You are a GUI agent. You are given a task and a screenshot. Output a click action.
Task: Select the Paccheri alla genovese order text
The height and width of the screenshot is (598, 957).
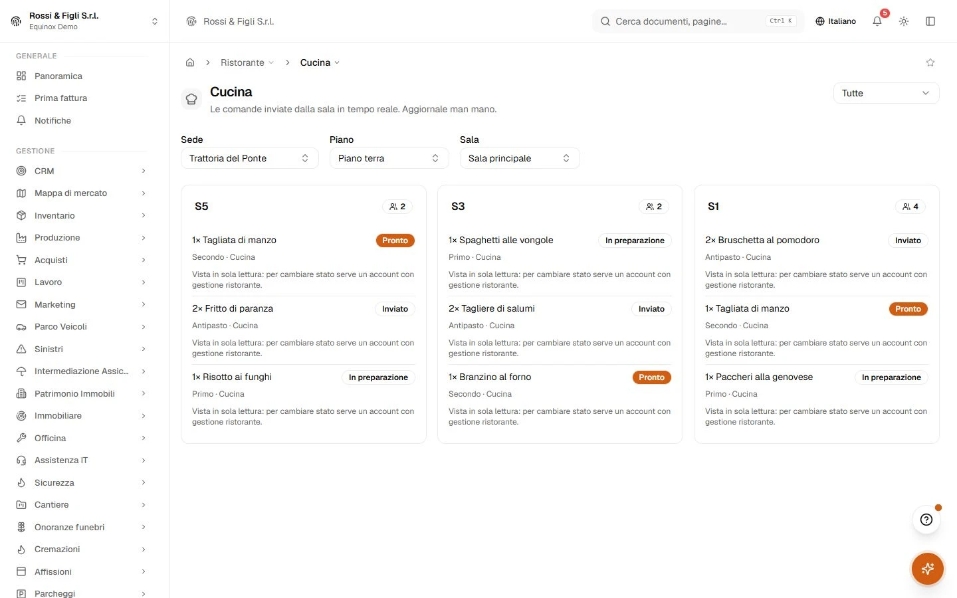[759, 377]
